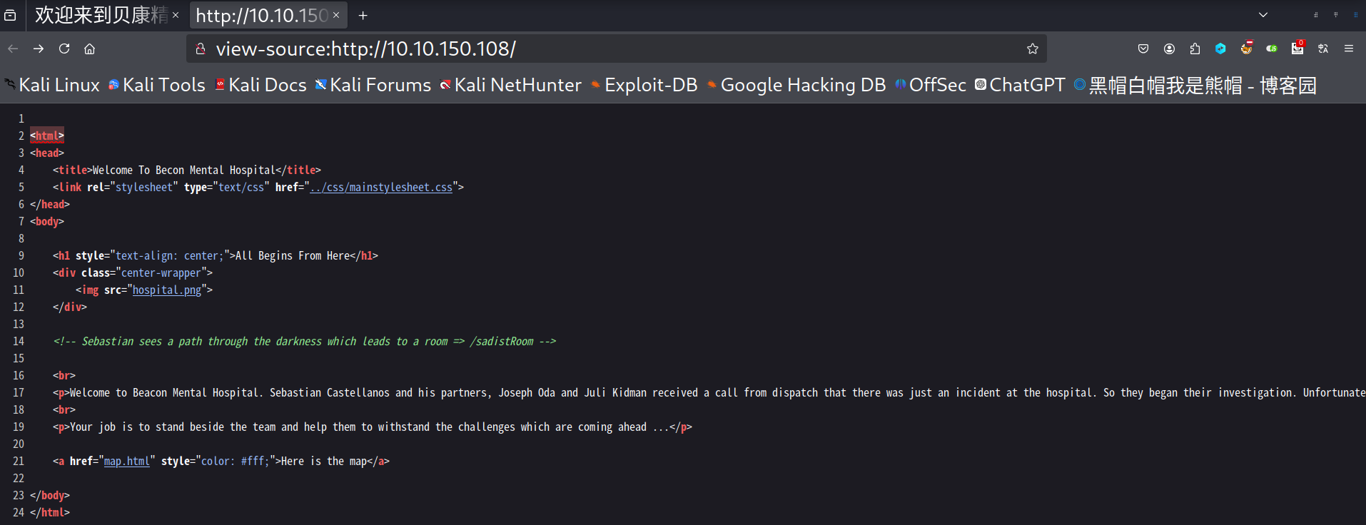Reload the current page
Image resolution: width=1366 pixels, height=525 pixels.
coord(64,49)
